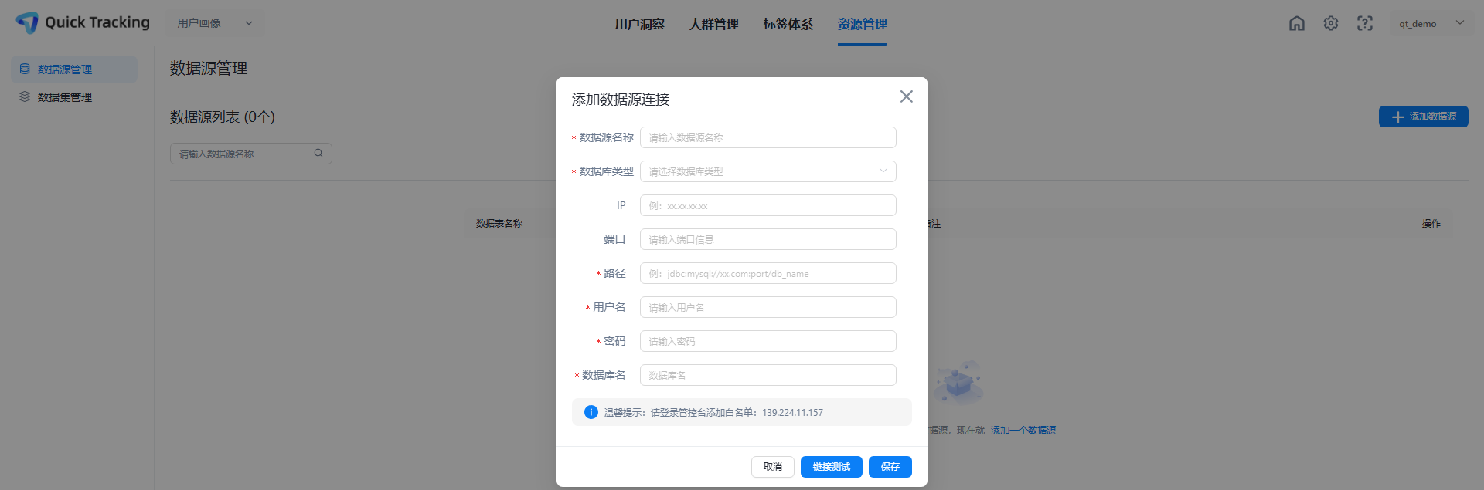
Task: Click the 请输入数据源名称 search field
Action: coord(251,154)
